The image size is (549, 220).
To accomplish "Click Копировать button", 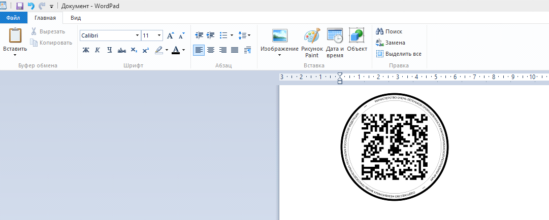I will point(51,43).
